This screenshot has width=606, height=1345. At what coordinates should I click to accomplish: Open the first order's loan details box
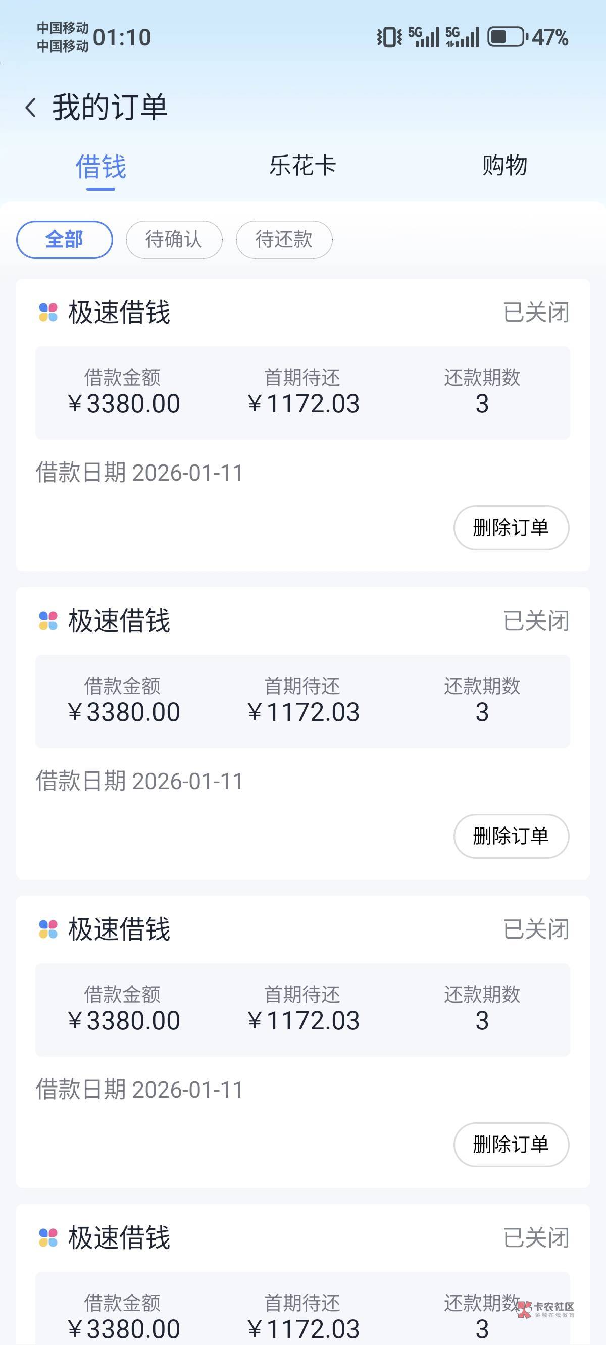point(302,393)
